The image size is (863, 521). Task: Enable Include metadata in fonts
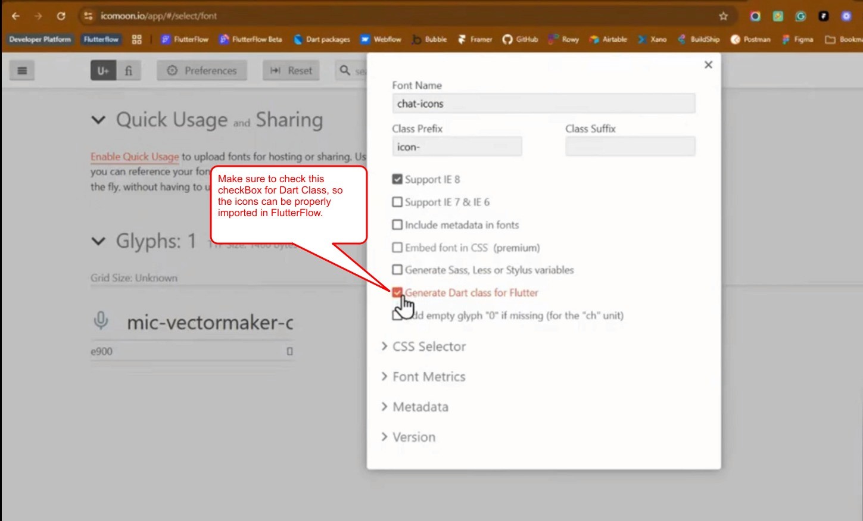point(397,224)
